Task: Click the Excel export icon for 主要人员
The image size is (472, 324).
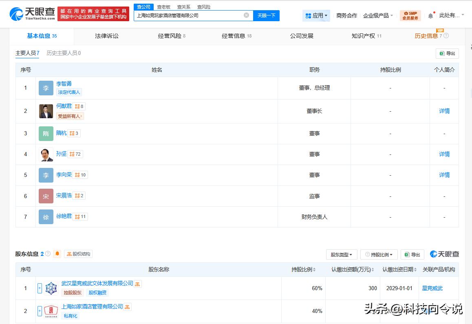Action: (442, 53)
